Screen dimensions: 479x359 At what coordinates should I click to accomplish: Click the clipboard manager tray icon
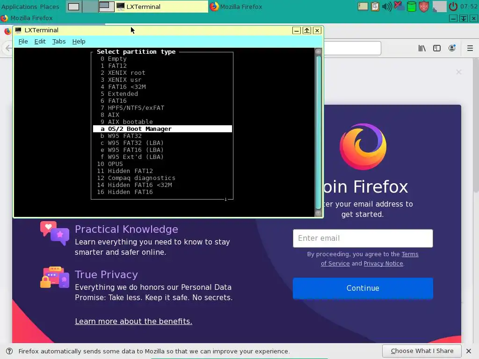coord(375,7)
